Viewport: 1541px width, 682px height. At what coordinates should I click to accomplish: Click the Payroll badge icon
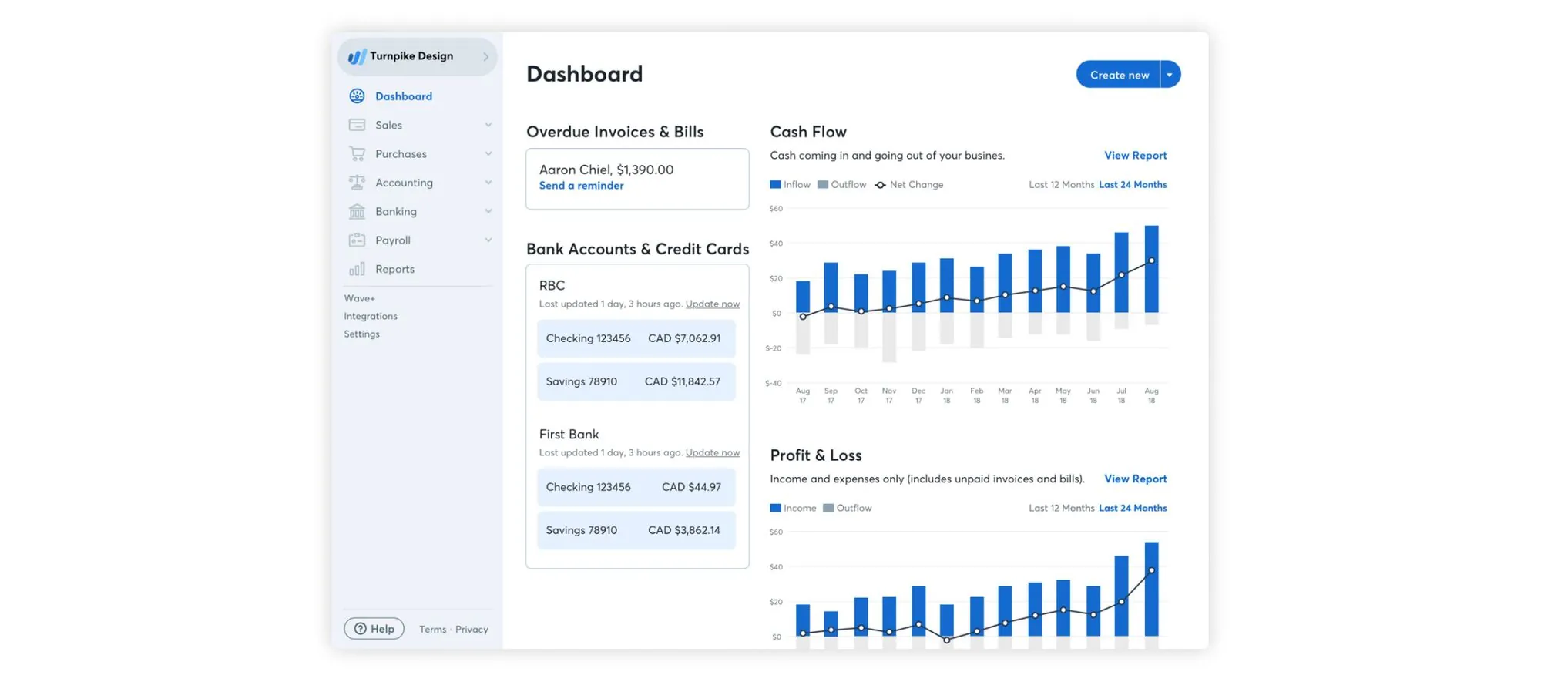[357, 240]
